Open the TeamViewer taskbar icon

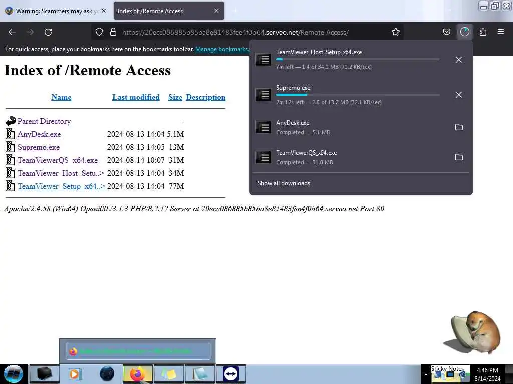[x=230, y=374]
